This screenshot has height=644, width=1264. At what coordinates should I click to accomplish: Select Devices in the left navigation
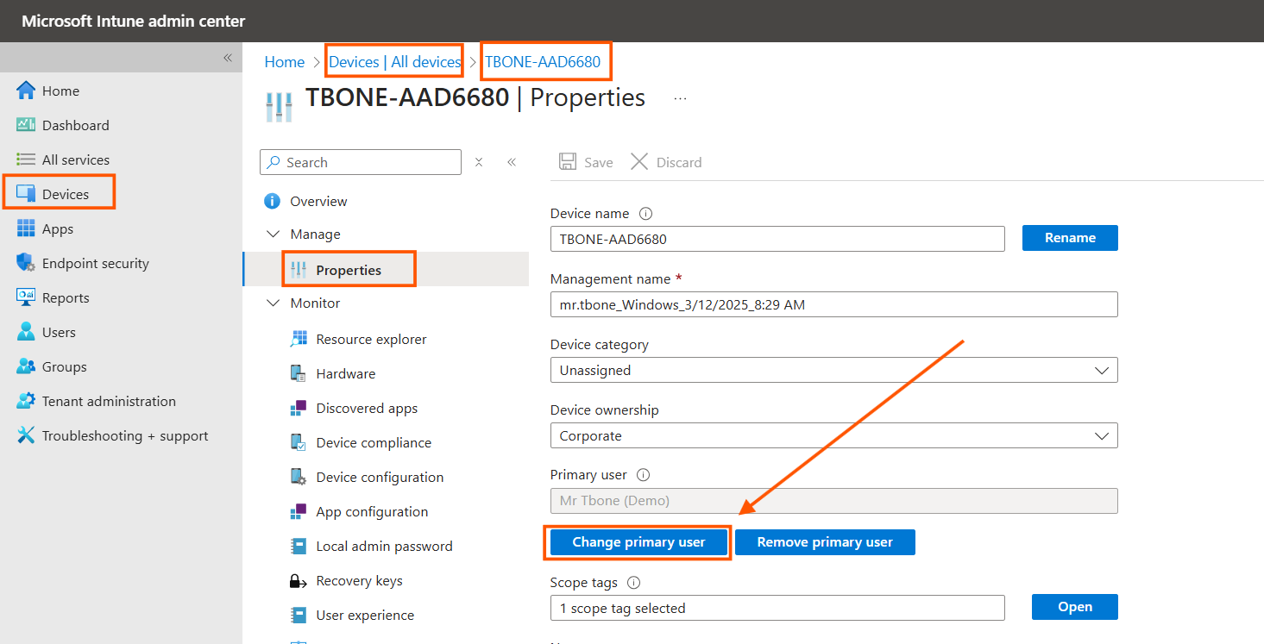tap(66, 194)
